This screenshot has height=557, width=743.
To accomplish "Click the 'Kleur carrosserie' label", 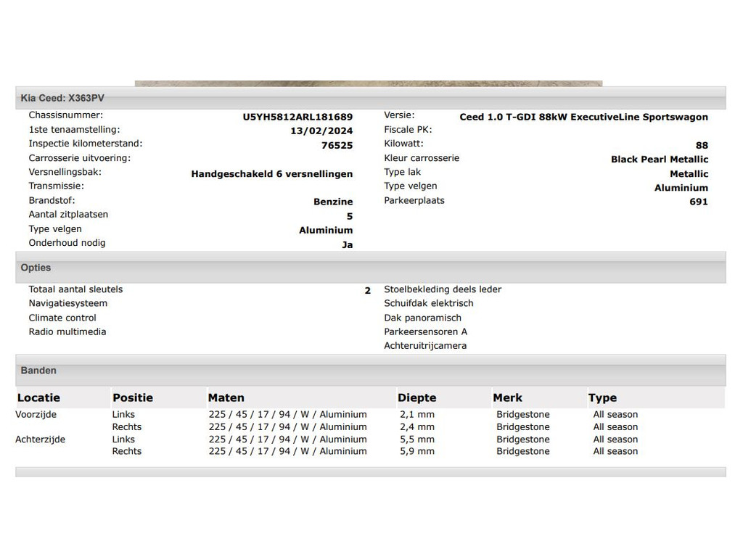I will (x=422, y=158).
